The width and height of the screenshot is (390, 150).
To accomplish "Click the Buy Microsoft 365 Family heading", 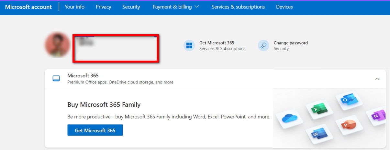I will (x=104, y=105).
